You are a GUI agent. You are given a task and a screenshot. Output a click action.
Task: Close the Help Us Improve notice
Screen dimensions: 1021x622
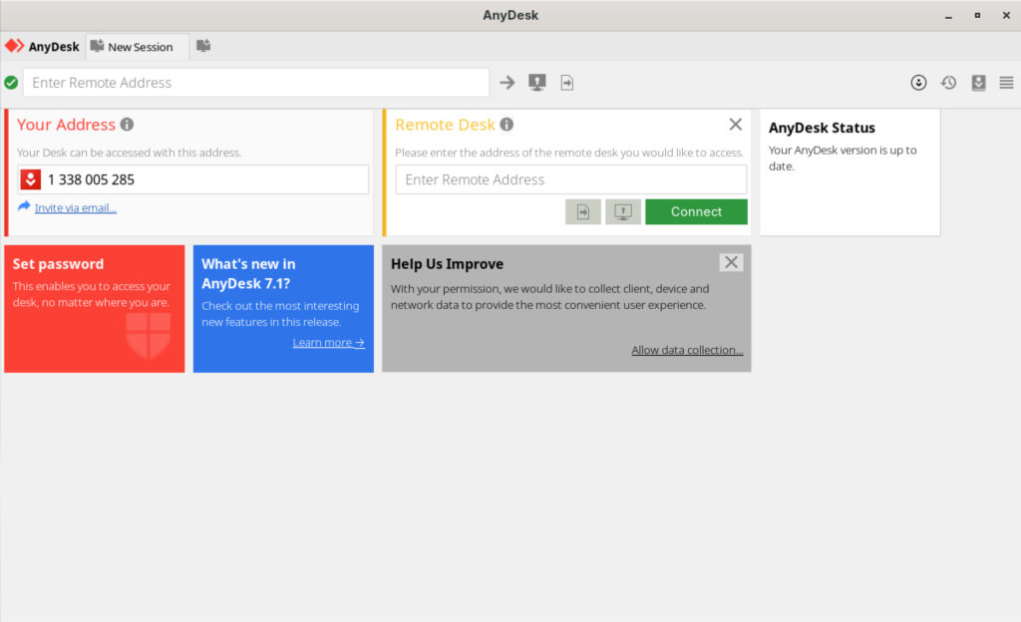point(731,262)
